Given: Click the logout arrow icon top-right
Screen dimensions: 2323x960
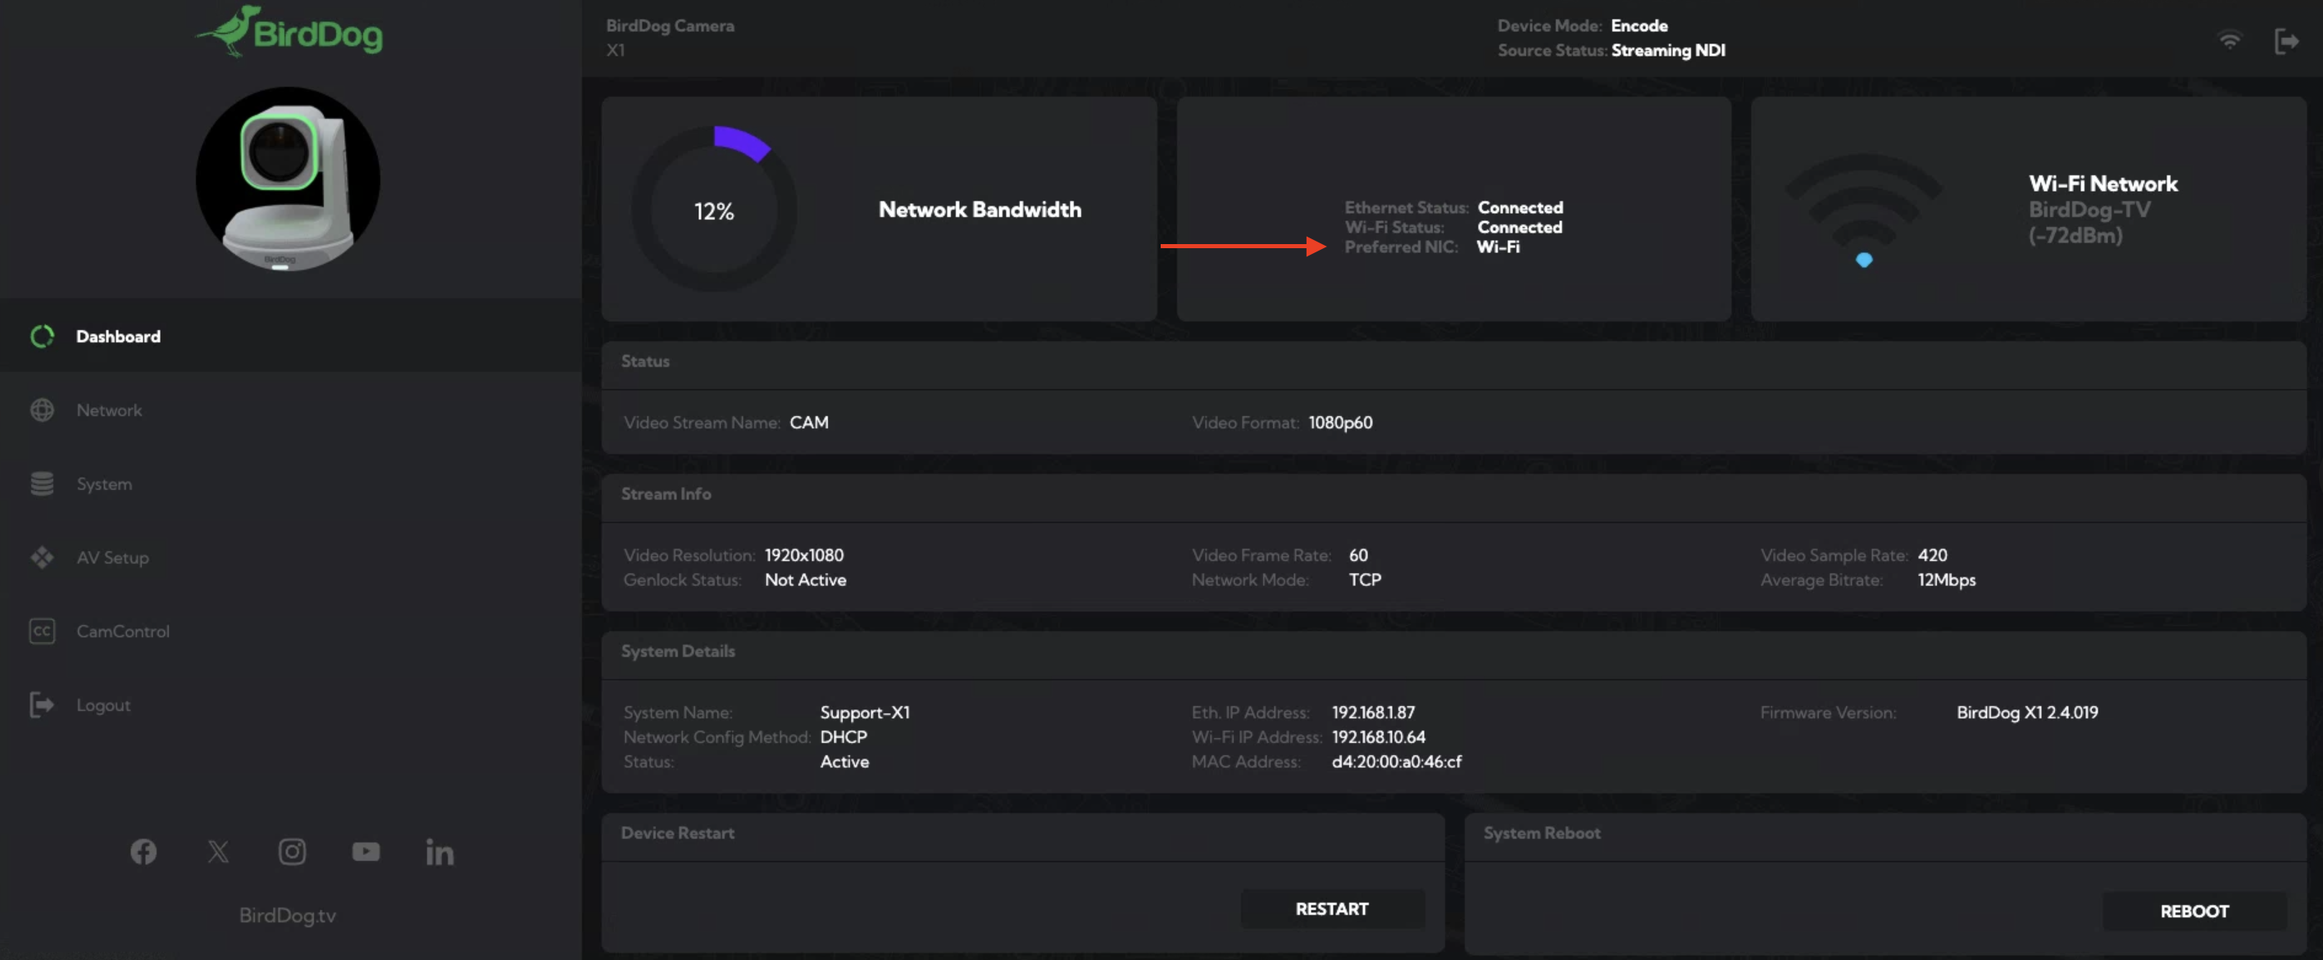Looking at the screenshot, I should (2286, 41).
